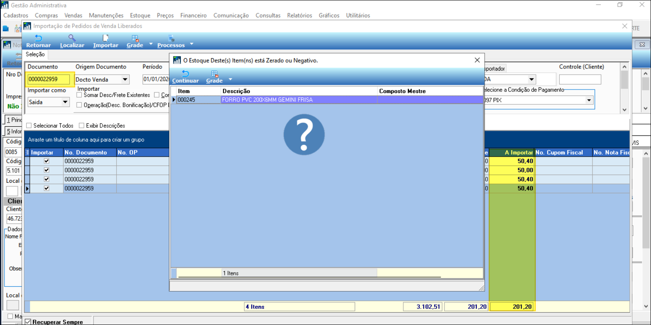Uncheck Importar on the first grid row
Viewport: 651px width, 325px height.
point(47,161)
